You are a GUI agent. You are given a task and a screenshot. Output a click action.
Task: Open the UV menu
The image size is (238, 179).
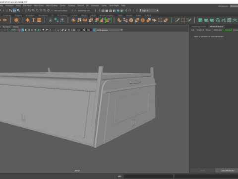coord(87,5)
